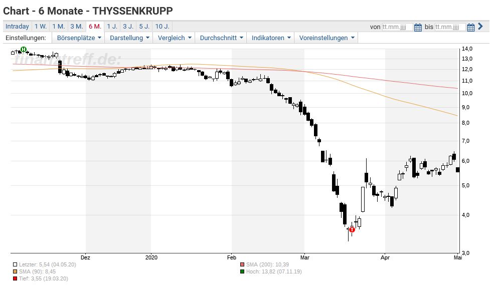Click the 'Chart - 6 Monate - THYSSENKRUPP' heading
Viewport: 495px width, 289px height.
click(88, 11)
